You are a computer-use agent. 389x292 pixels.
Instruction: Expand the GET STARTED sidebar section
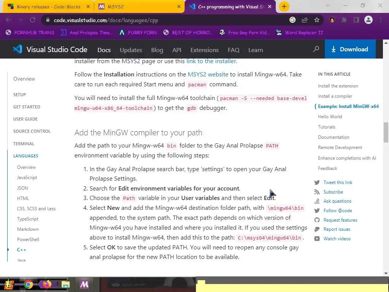click(27, 107)
